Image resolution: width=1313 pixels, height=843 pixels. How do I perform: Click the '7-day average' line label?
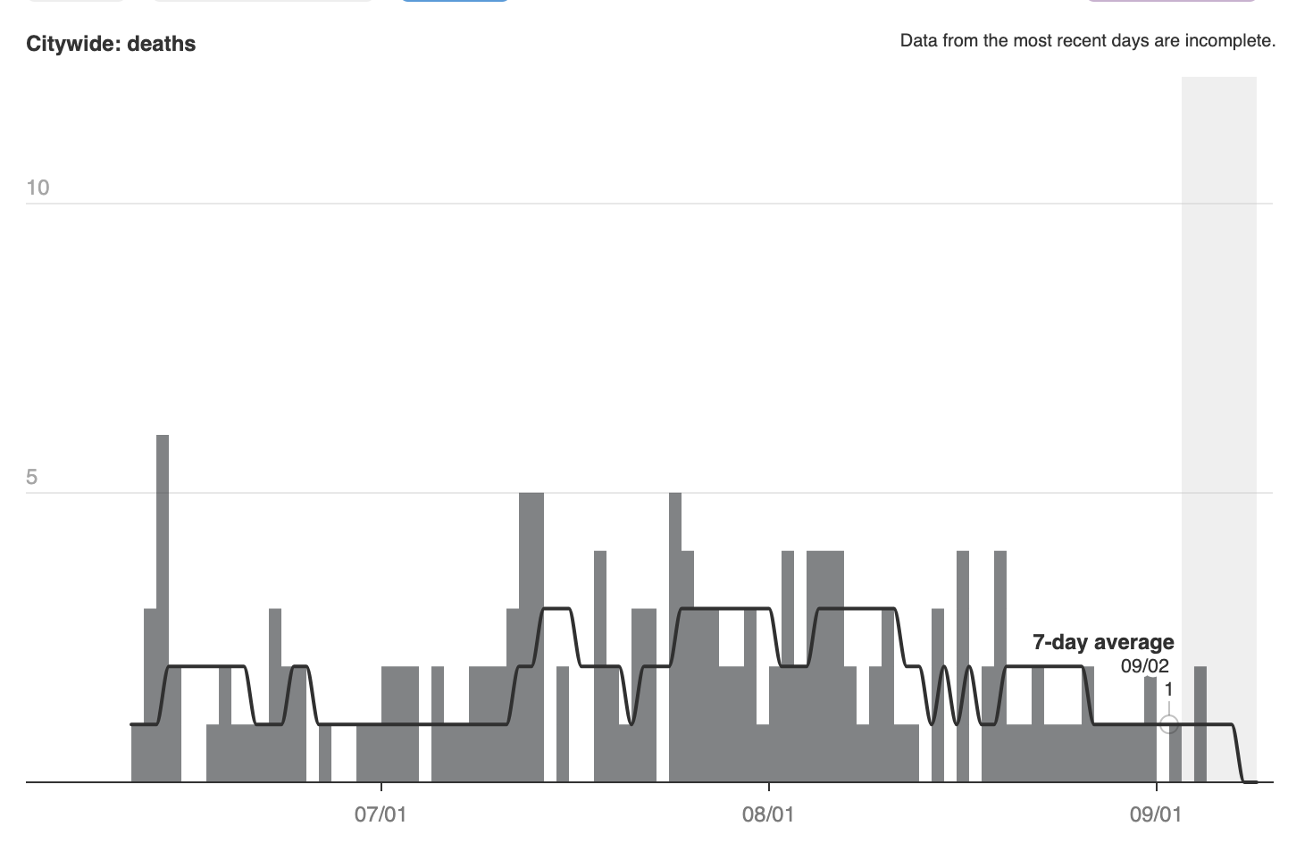point(1103,642)
